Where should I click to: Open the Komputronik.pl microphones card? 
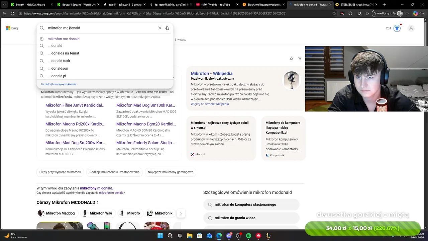(284, 138)
